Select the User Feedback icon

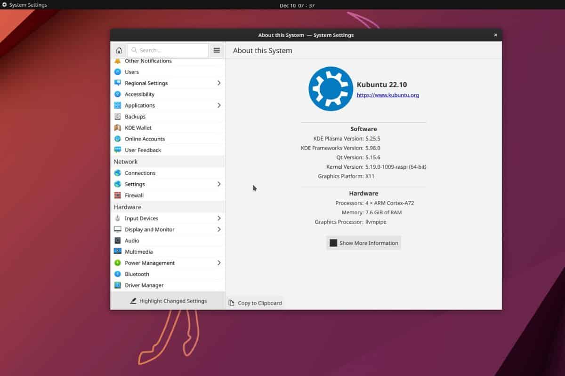point(118,149)
